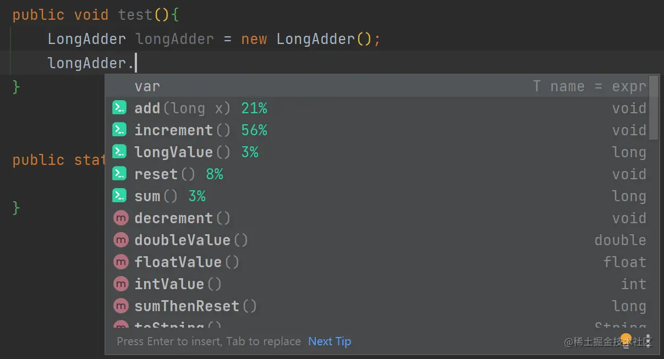Place caret after the dot following longAdder
Screen dimensions: 664x359
[135, 63]
